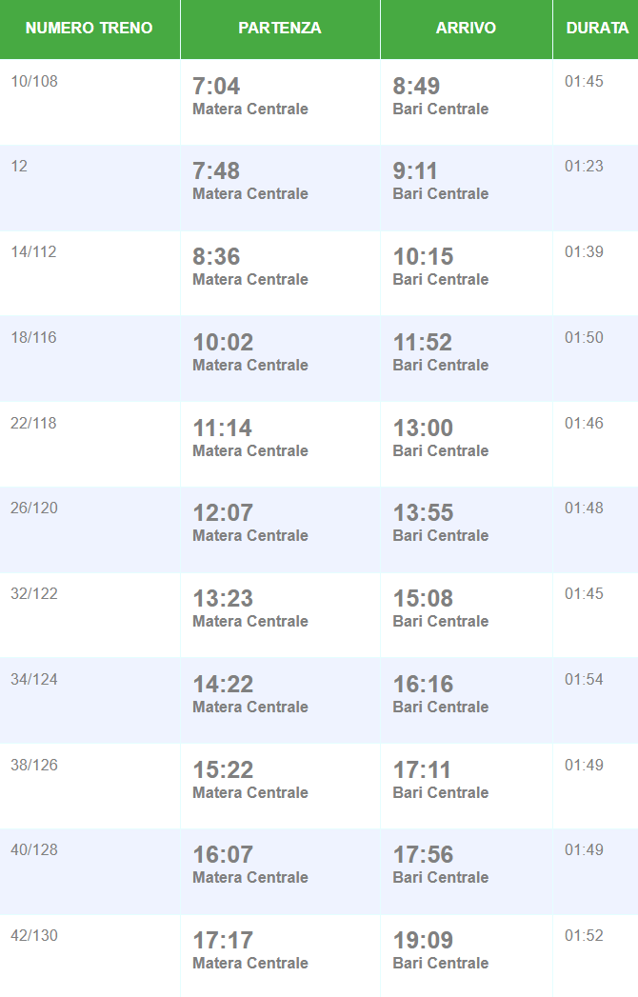Select train number 18/116

[34, 338]
